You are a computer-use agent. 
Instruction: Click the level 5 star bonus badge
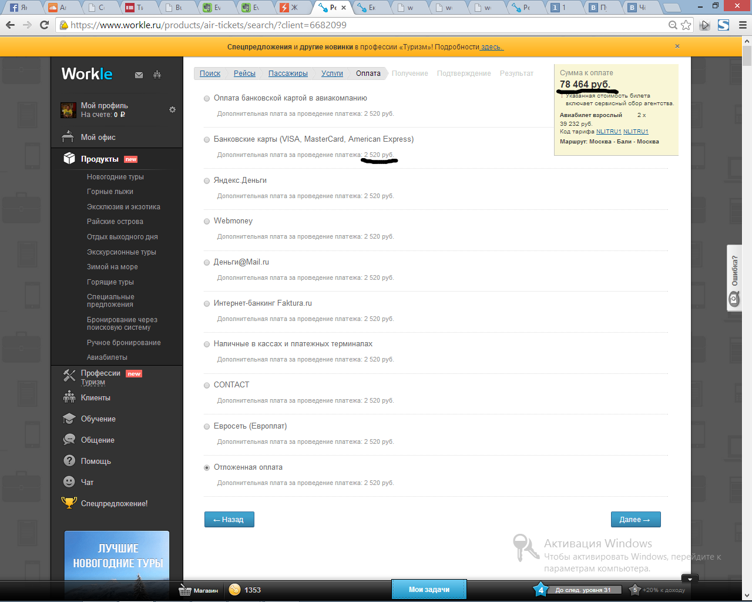pos(634,590)
